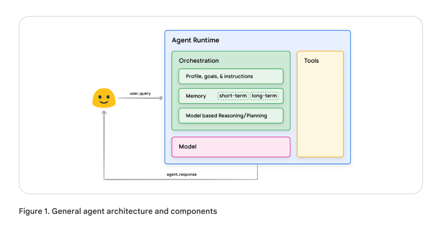
Task: Click the Tools heading label
Action: pos(311,61)
